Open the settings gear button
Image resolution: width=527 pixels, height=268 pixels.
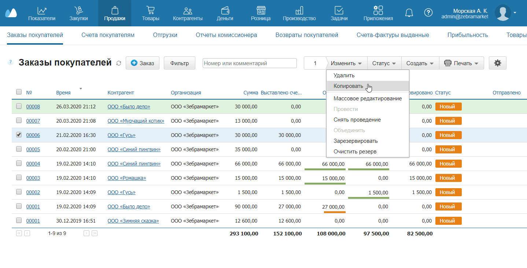point(497,63)
